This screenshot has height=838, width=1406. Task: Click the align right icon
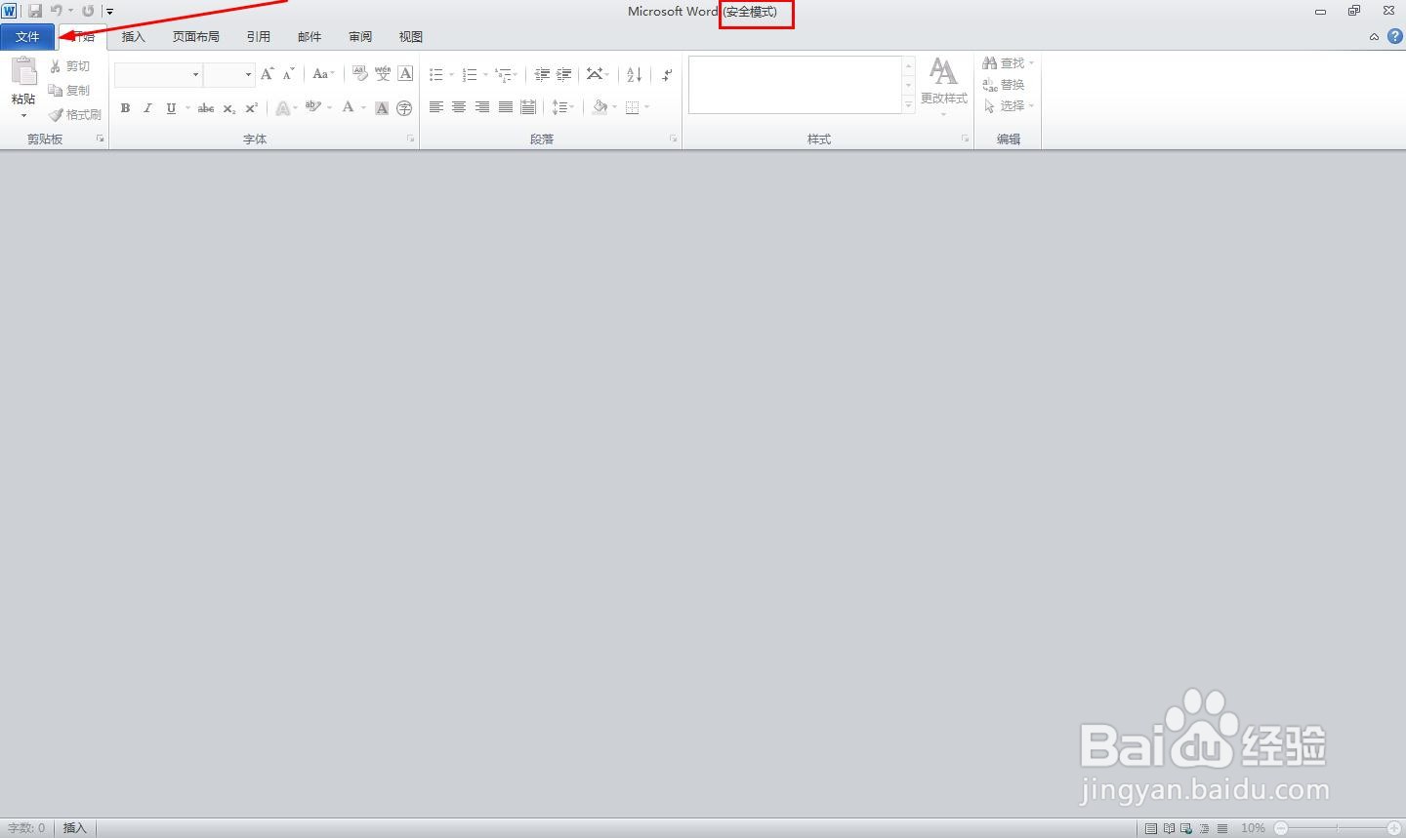pyautogui.click(x=482, y=107)
